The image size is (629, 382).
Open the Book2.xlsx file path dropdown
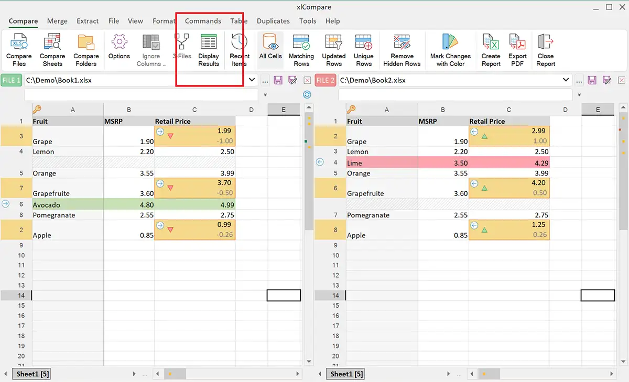click(x=565, y=80)
